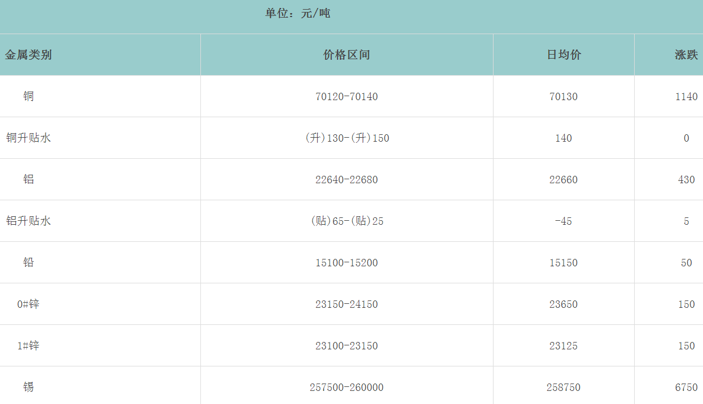Click the 铝 average price 22660

pos(564,180)
